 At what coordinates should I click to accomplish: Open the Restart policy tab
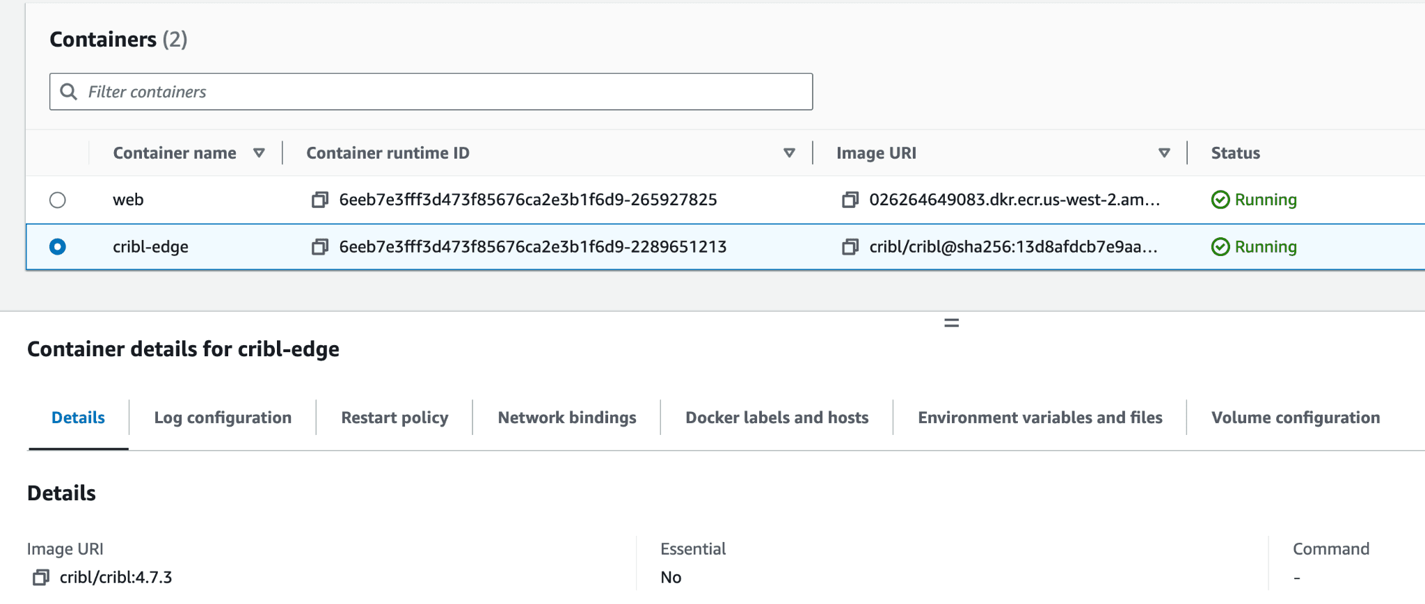tap(395, 418)
